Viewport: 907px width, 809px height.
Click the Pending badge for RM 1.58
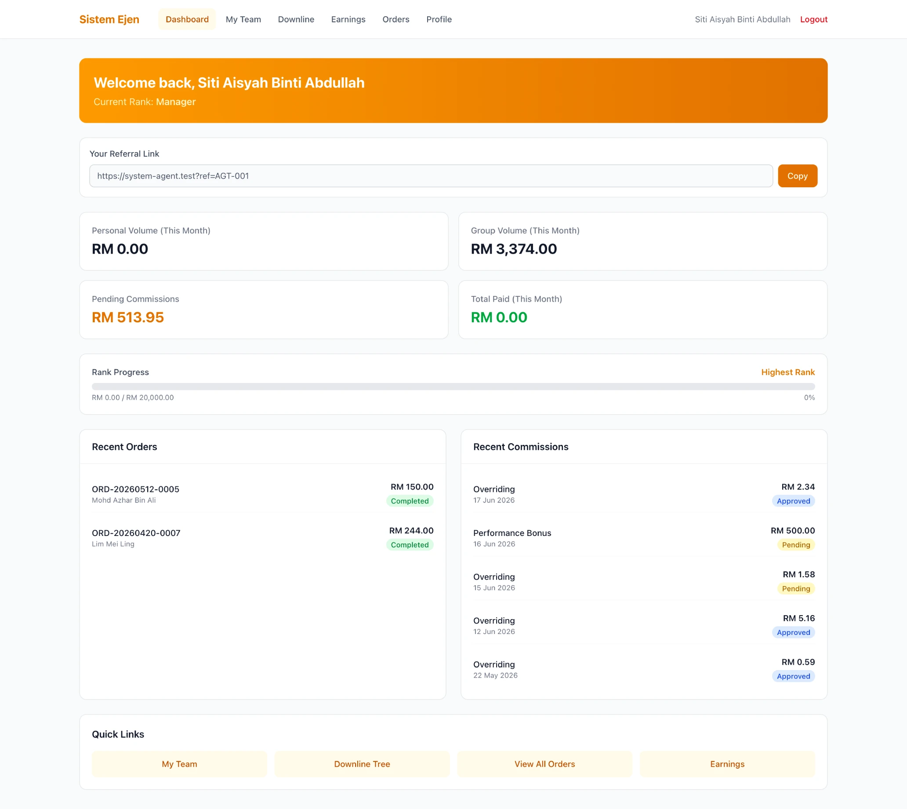click(796, 589)
